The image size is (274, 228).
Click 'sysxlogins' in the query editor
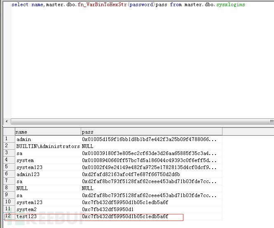coord(230,5)
